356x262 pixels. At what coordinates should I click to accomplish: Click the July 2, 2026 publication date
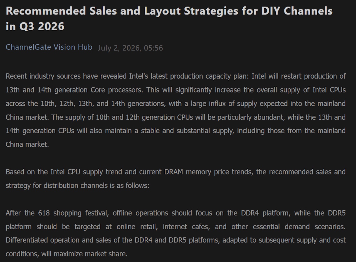click(x=119, y=48)
